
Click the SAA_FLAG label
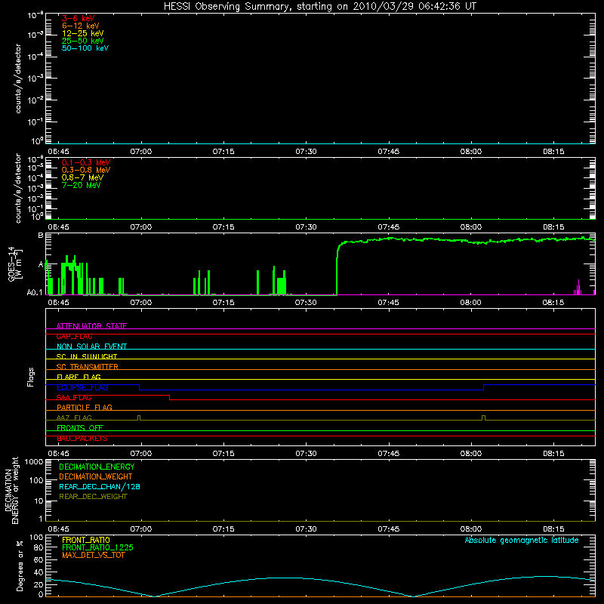pyautogui.click(x=74, y=397)
